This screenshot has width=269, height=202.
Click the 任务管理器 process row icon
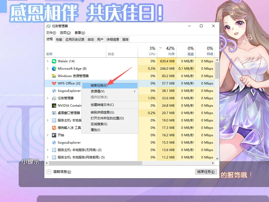(x=54, y=98)
